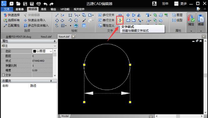Switch to 主楼F02-PD07.08.dwg document tab
208x118 pixels.
click(x=18, y=37)
